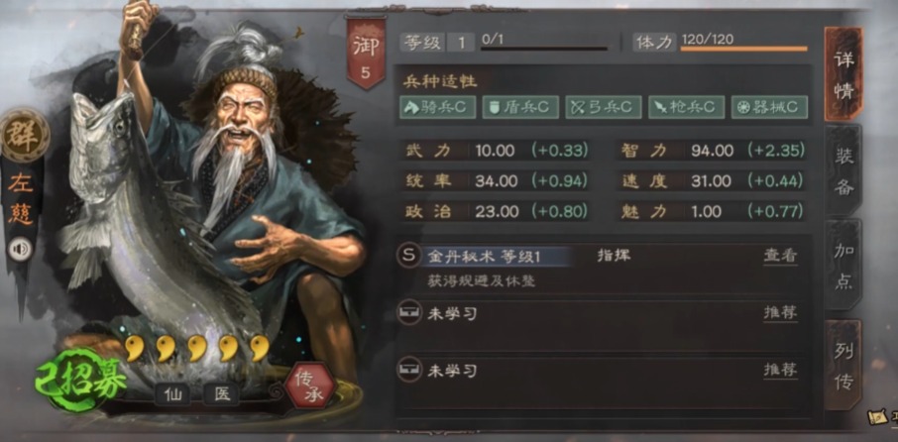
Task: Open the scroll icon at bottom right
Action: click(x=878, y=417)
